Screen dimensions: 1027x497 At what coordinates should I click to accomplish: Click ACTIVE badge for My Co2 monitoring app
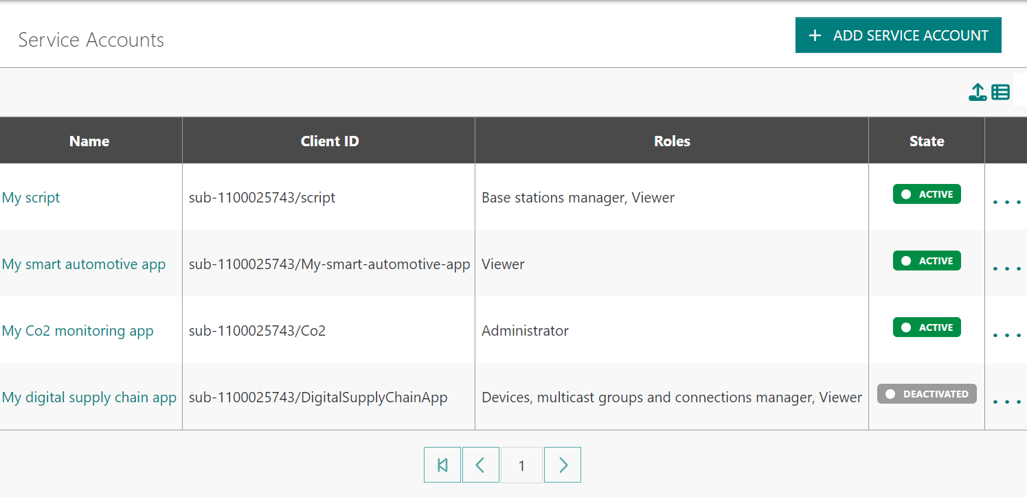click(927, 327)
